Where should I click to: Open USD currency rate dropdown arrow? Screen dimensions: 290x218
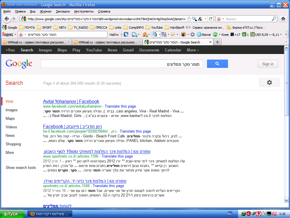coord(281,34)
